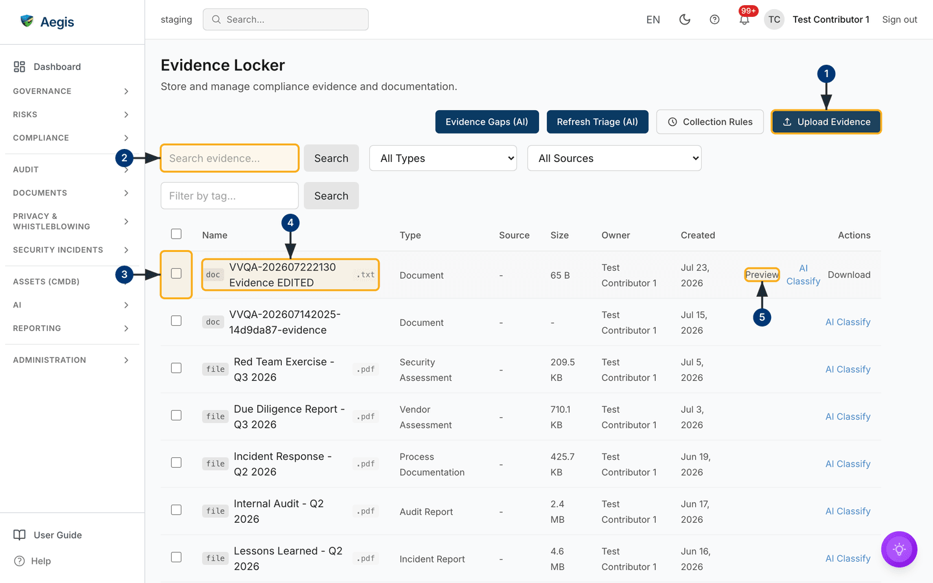933x583 pixels.
Task: Focus the Search evidence input field
Action: [x=229, y=158]
